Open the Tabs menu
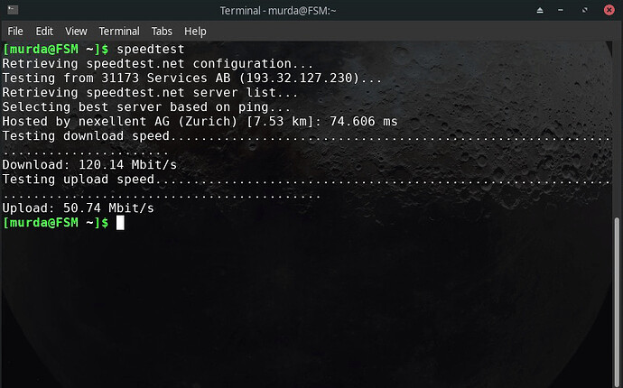This screenshot has height=388, width=623. pyautogui.click(x=162, y=31)
